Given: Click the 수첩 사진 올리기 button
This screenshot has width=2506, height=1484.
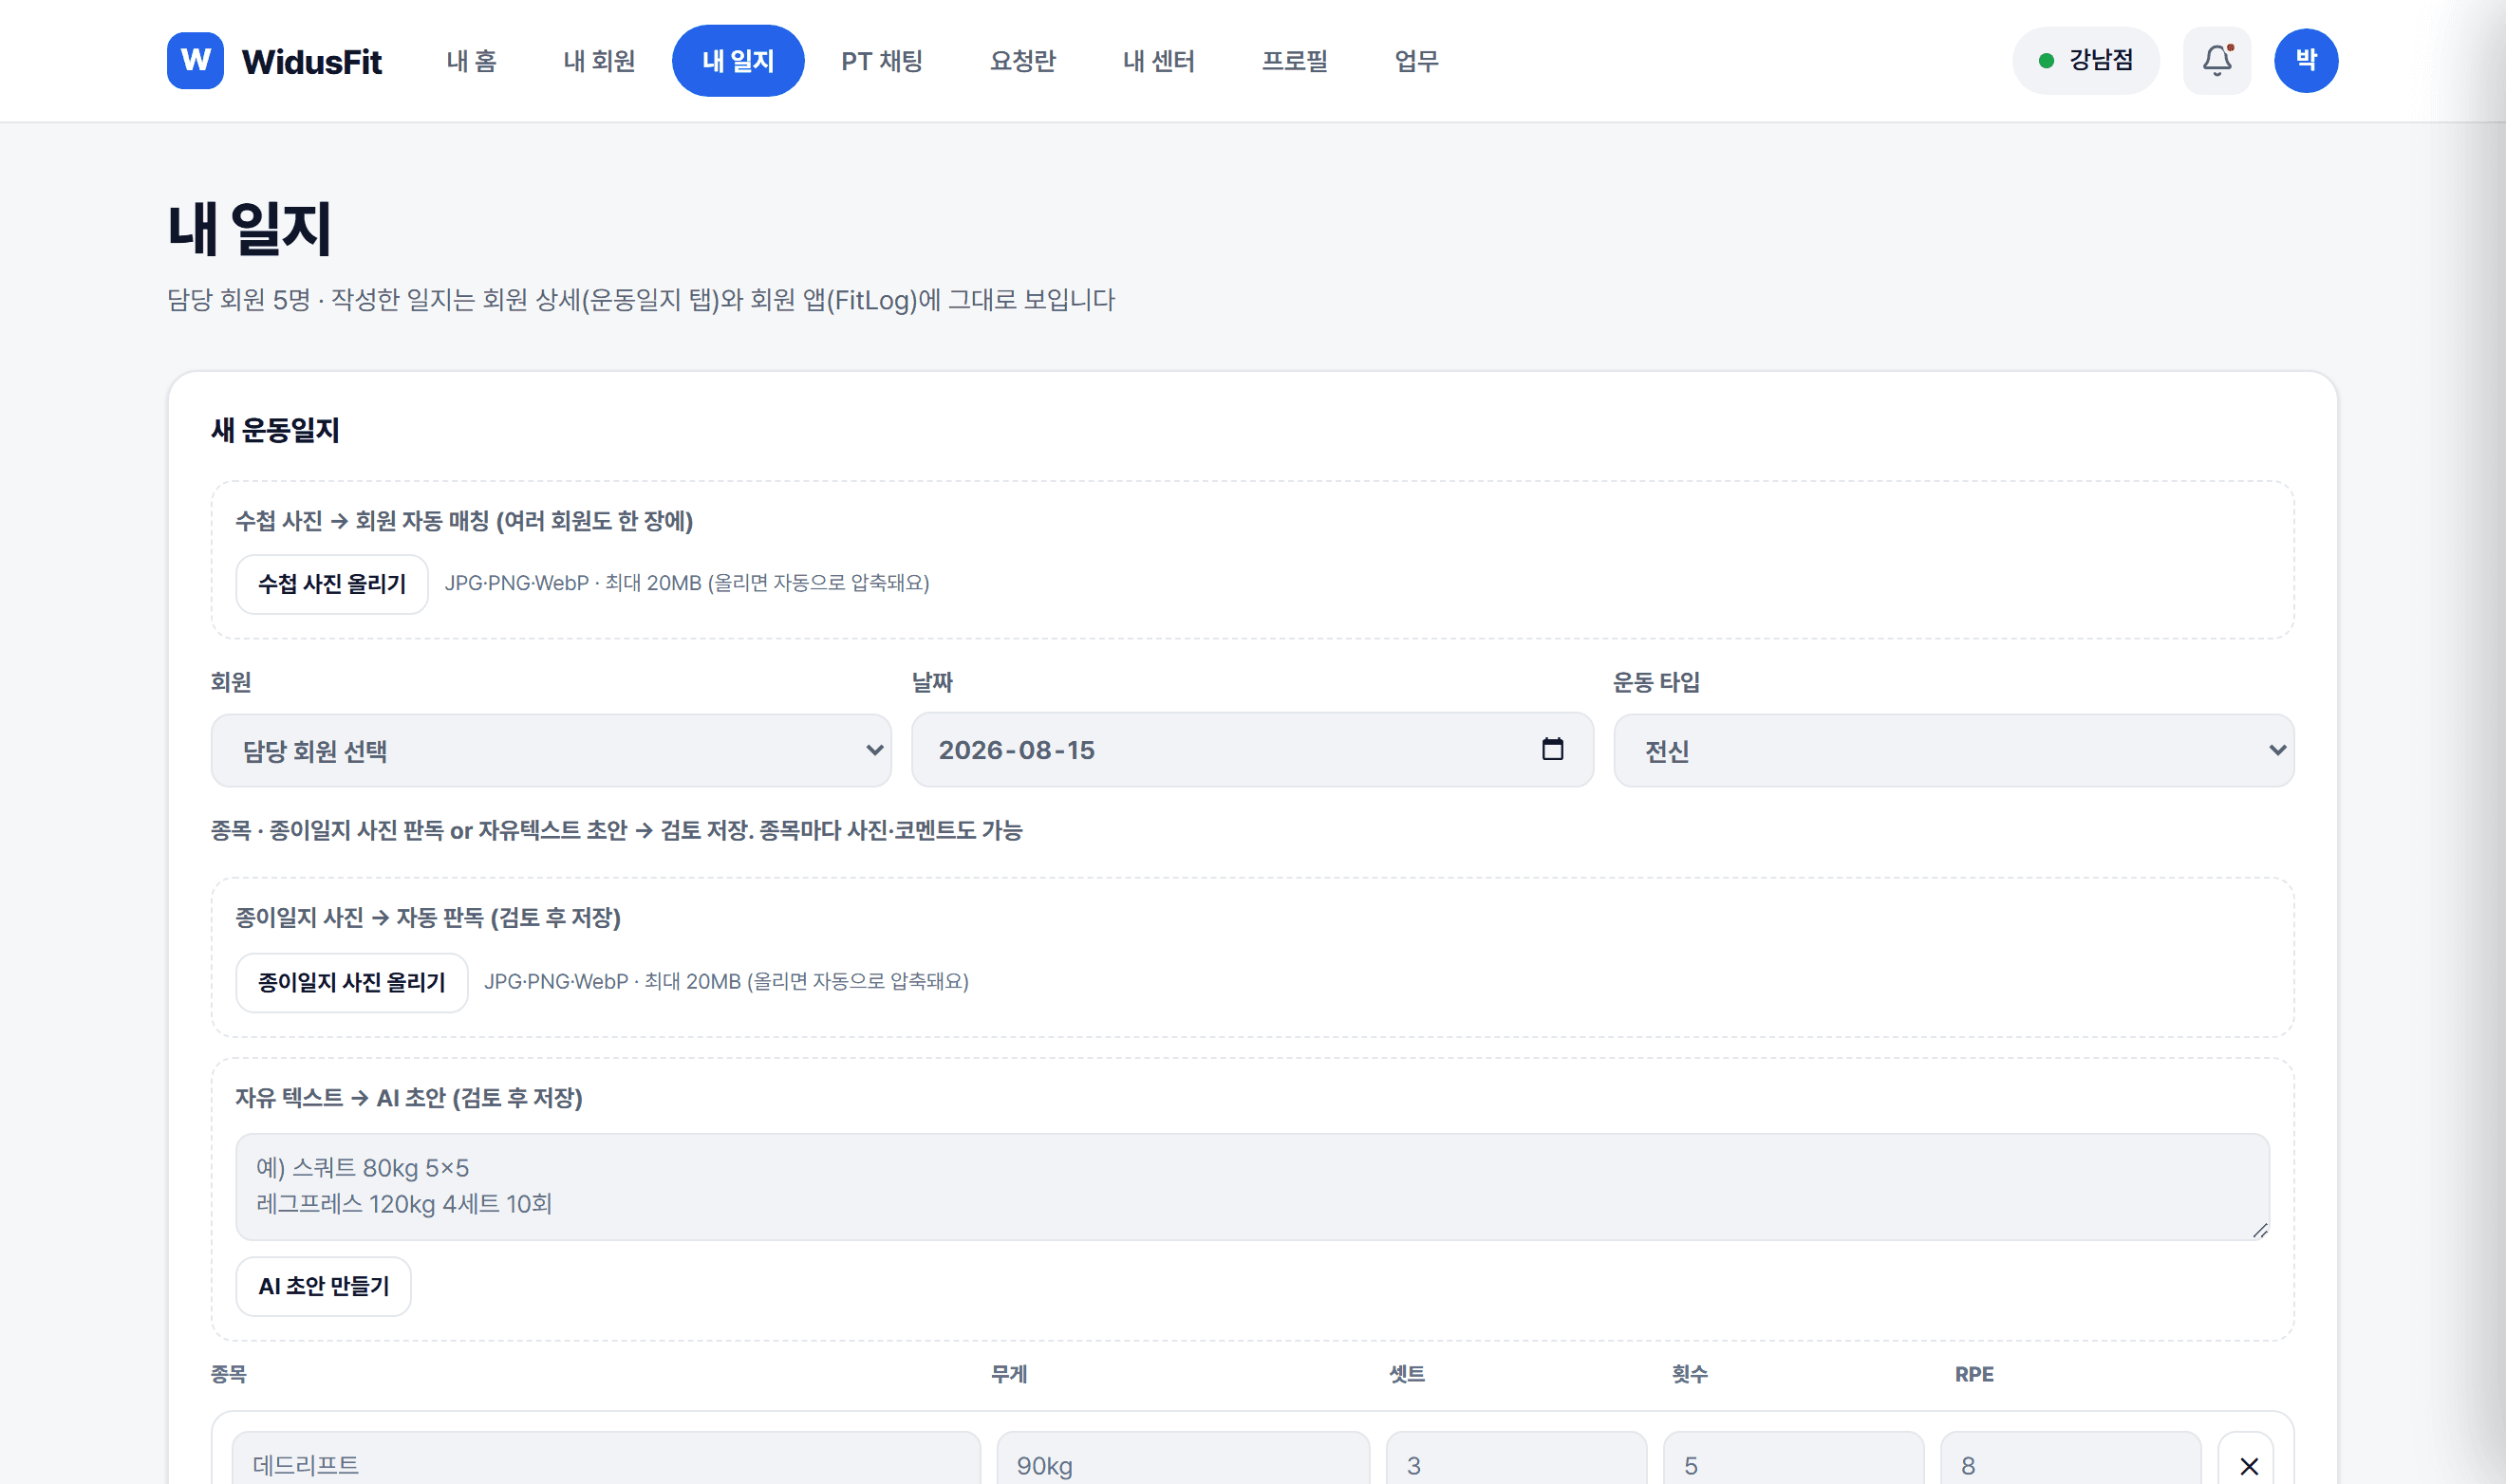Looking at the screenshot, I should click(x=332, y=584).
